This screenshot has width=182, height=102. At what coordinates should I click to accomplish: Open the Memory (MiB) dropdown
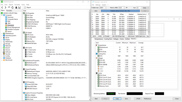124,8
